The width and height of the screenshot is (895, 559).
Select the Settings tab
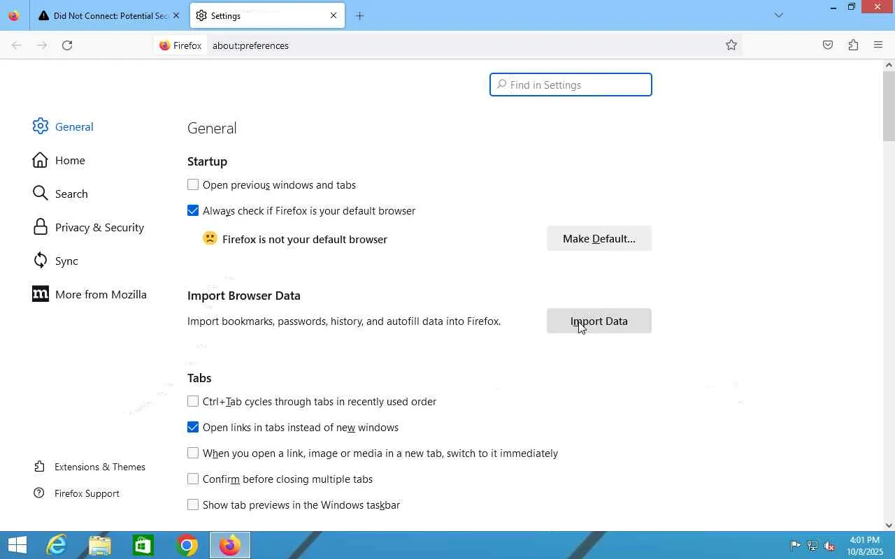tap(267, 15)
